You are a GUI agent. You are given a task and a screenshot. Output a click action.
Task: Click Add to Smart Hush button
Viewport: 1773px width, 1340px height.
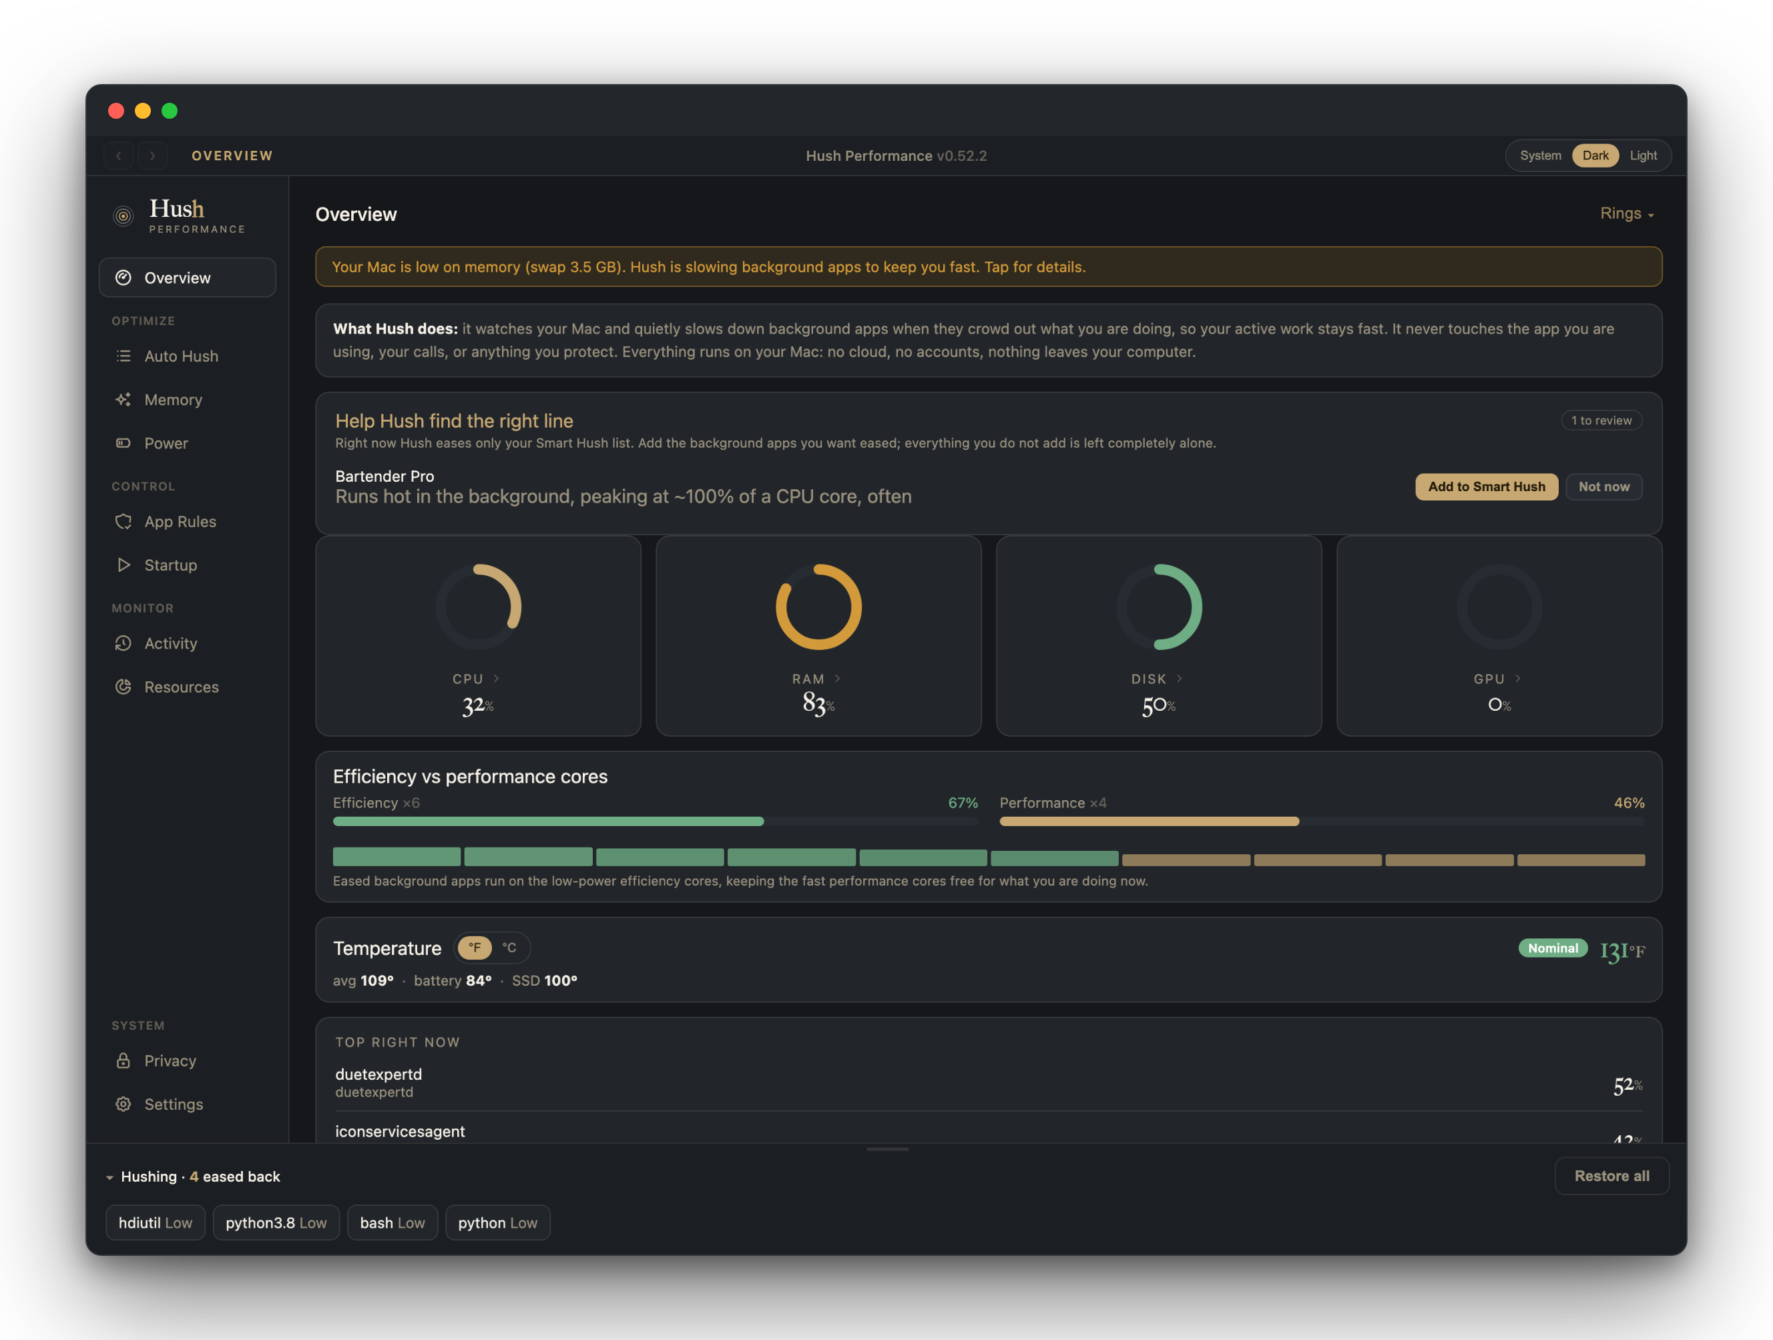[1486, 486]
